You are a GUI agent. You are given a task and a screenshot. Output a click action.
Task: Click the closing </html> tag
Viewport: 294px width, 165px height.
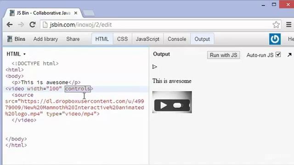coord(16,145)
